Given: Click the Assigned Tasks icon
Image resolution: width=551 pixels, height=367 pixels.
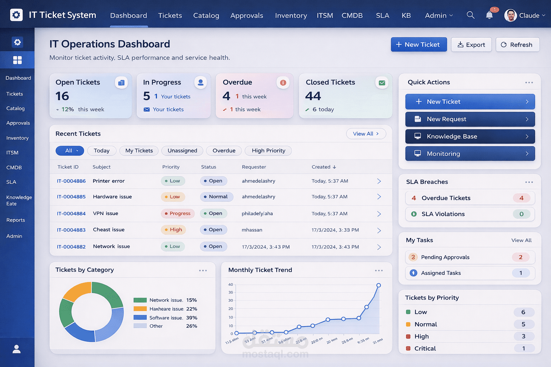Looking at the screenshot, I should 413,273.
